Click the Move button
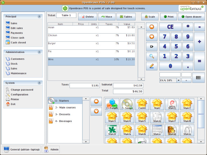 (107, 16)
